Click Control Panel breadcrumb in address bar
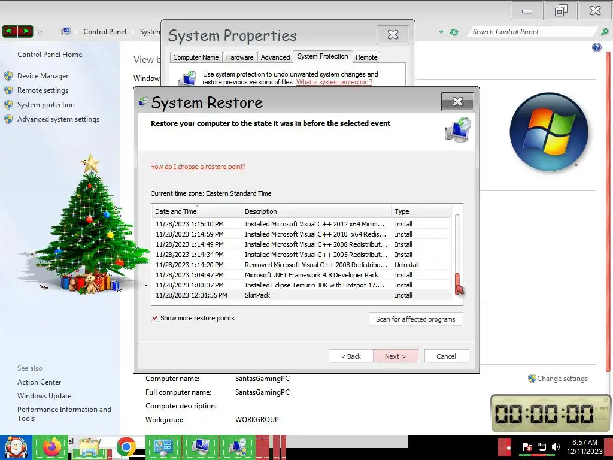This screenshot has height=460, width=613. coord(105,32)
